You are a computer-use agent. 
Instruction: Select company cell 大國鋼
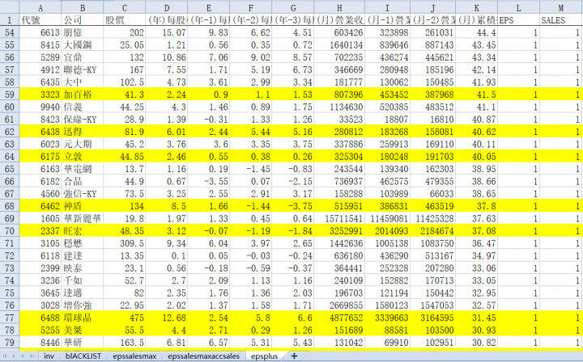pyautogui.click(x=82, y=45)
